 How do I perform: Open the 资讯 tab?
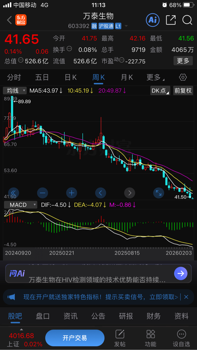pos(71,316)
